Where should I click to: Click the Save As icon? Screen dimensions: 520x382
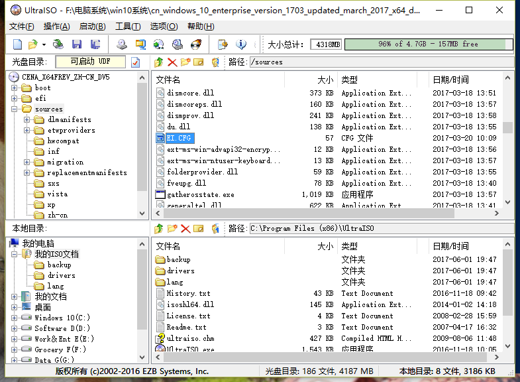(95, 44)
